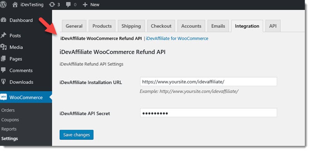Open Posts in the sidebar

(x=15, y=36)
